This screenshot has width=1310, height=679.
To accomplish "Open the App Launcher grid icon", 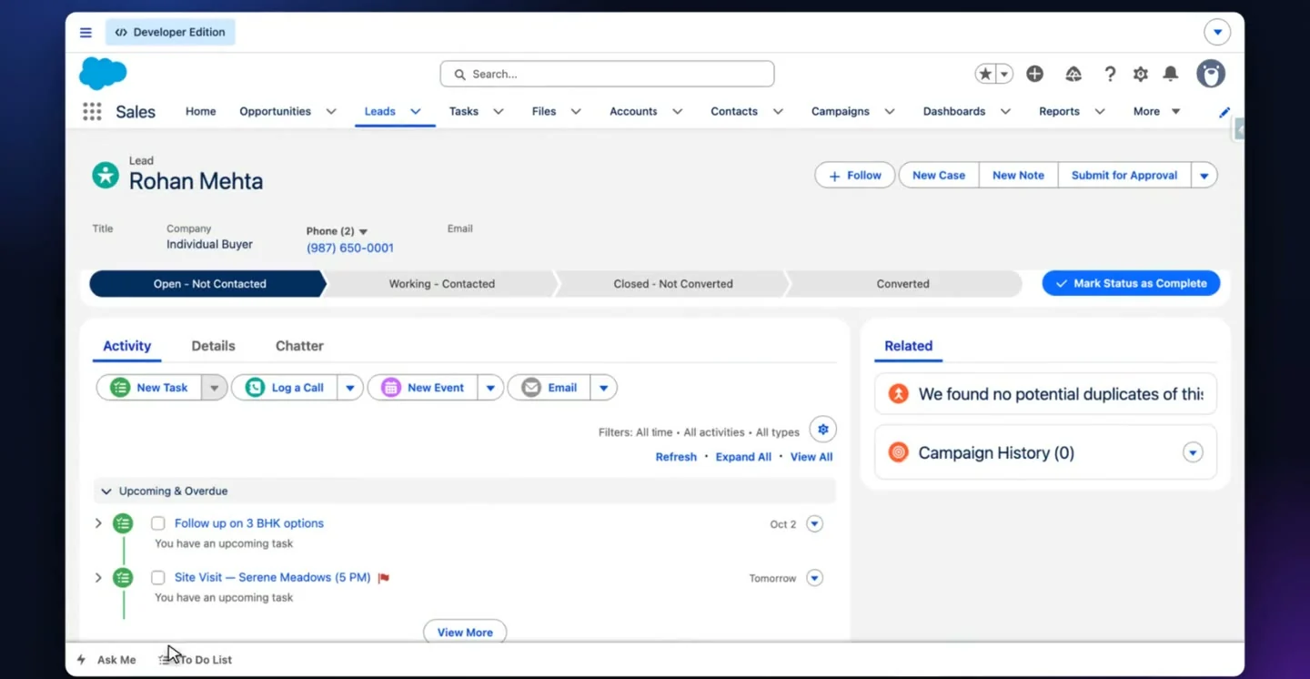I will click(92, 112).
